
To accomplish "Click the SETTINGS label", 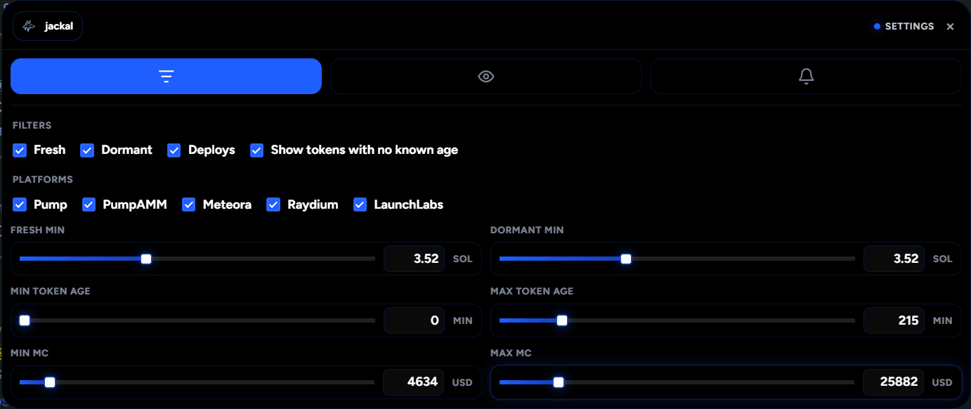I will pos(909,27).
